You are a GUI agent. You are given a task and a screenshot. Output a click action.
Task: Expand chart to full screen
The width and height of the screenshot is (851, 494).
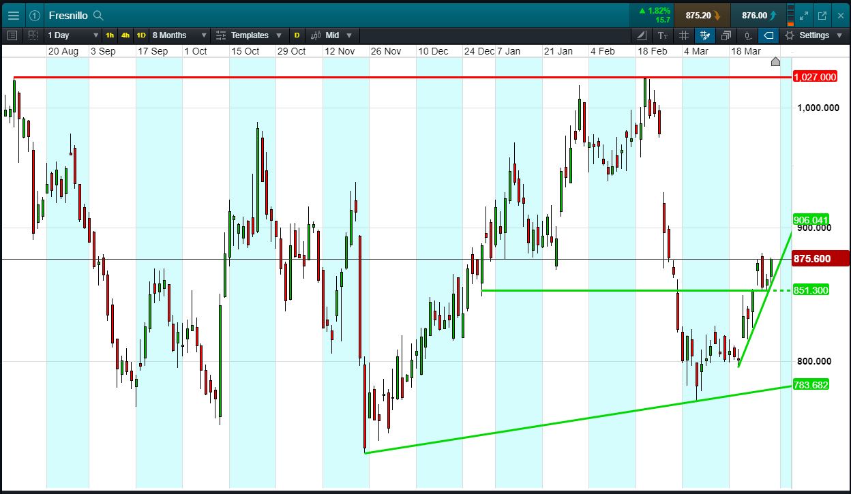(805, 15)
